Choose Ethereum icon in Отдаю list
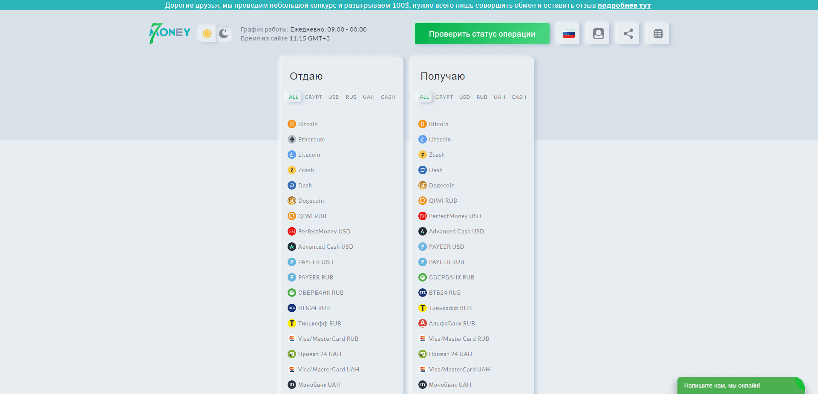The image size is (818, 394). [x=292, y=139]
